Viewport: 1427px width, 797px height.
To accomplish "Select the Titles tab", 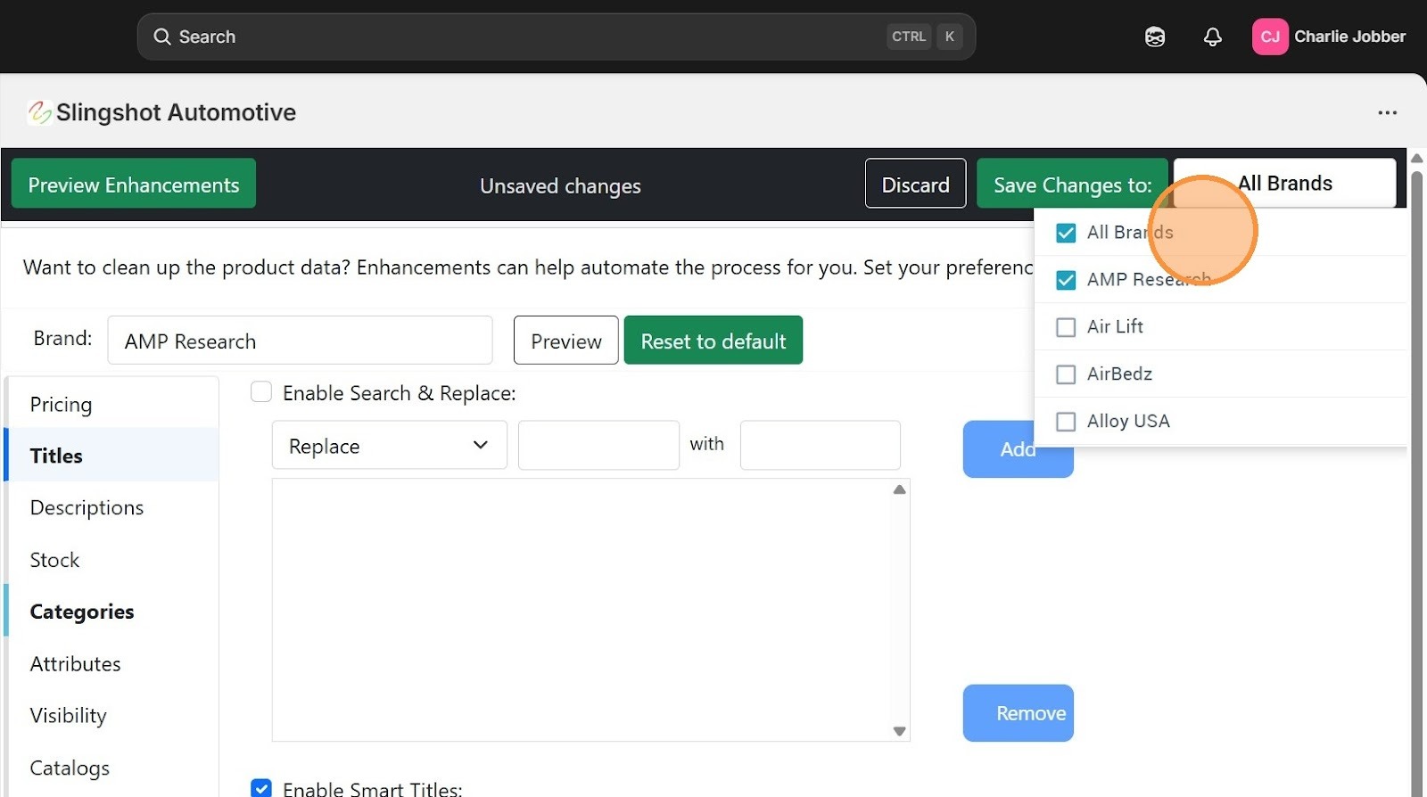I will pyautogui.click(x=111, y=456).
